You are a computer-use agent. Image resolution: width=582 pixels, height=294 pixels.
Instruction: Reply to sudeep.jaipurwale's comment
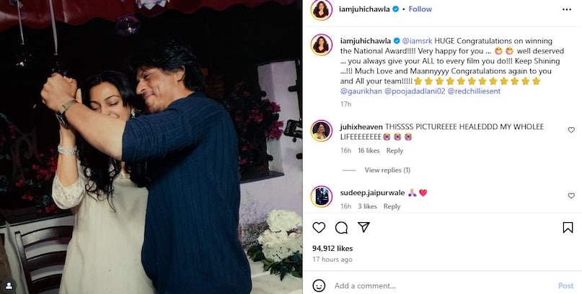(x=392, y=206)
